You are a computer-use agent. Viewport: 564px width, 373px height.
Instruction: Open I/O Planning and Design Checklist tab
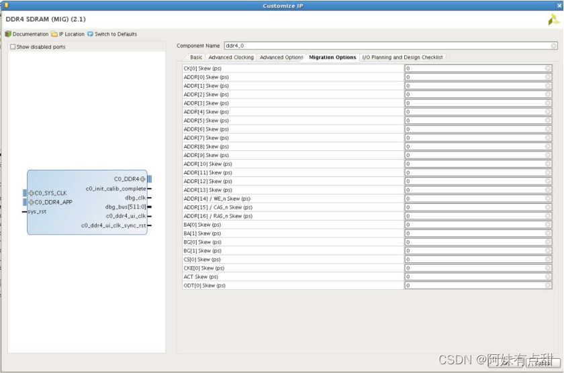coord(402,57)
